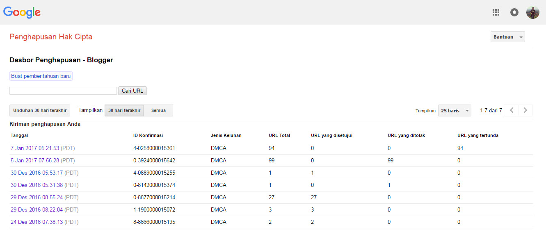Select confirmation ID 4-0889000015255
This screenshot has width=546, height=230.
(154, 173)
